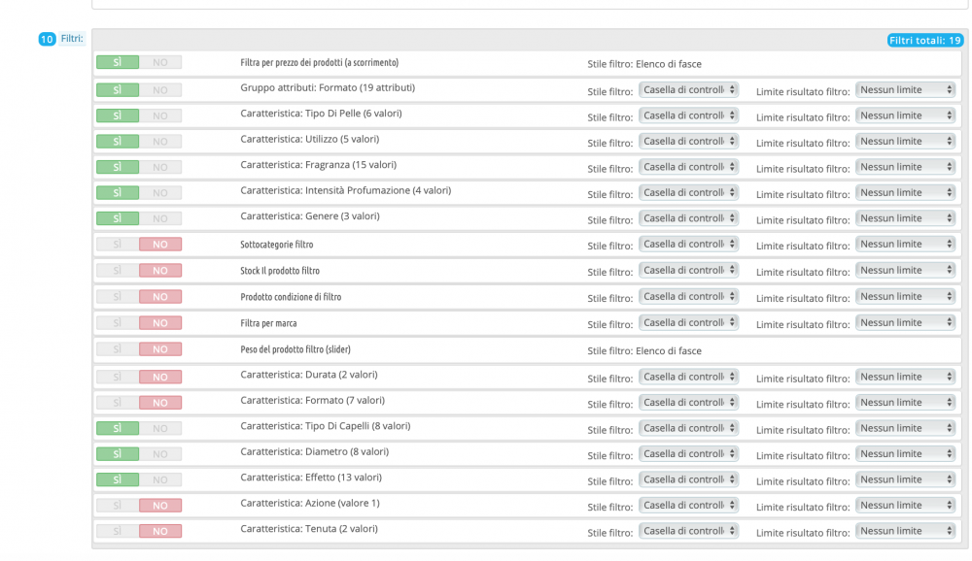Open result limit dropdown for Gruppo attributi: Formato
Image resolution: width=972 pixels, height=561 pixels.
pos(906,89)
